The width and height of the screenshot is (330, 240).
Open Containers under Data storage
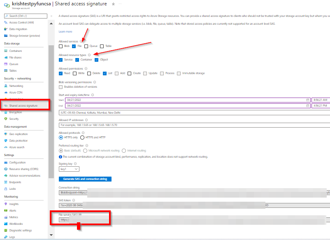coord(16,51)
